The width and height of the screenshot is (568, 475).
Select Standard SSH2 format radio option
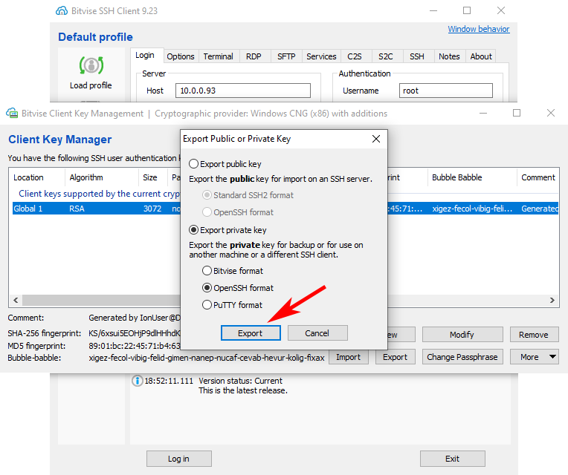click(x=207, y=195)
